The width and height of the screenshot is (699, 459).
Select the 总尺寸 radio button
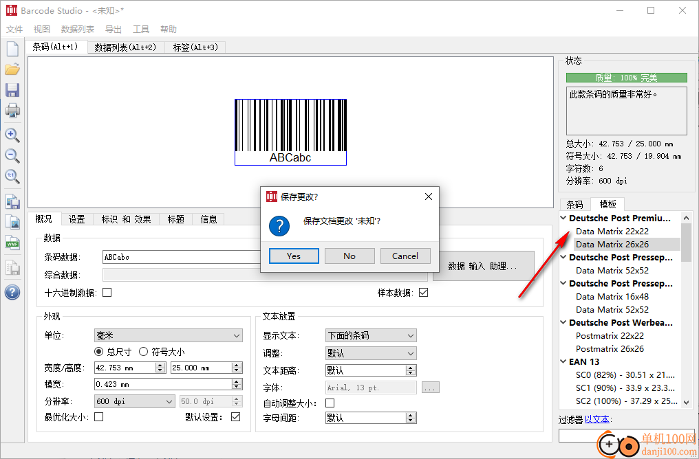pyautogui.click(x=99, y=352)
